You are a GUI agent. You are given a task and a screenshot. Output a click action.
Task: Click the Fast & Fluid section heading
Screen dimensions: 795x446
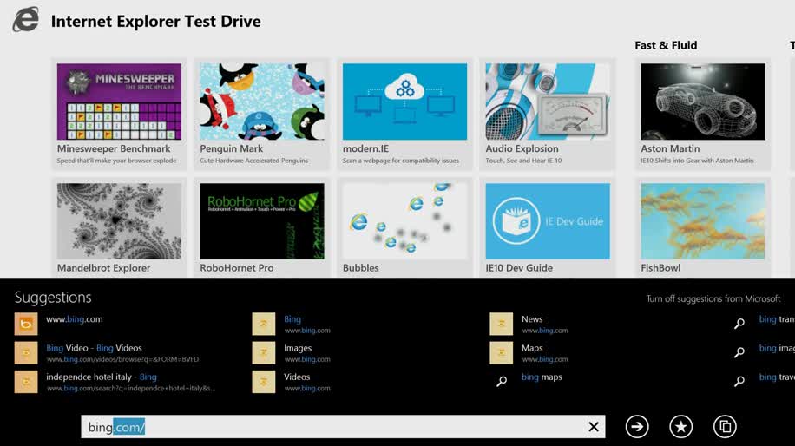[x=666, y=45]
